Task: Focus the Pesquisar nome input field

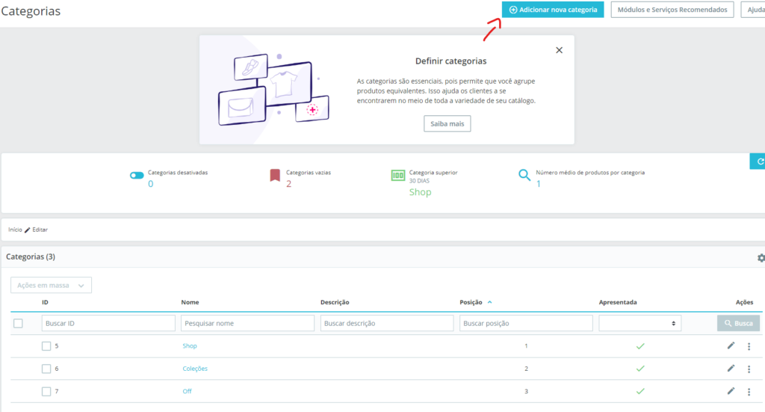Action: pos(247,323)
